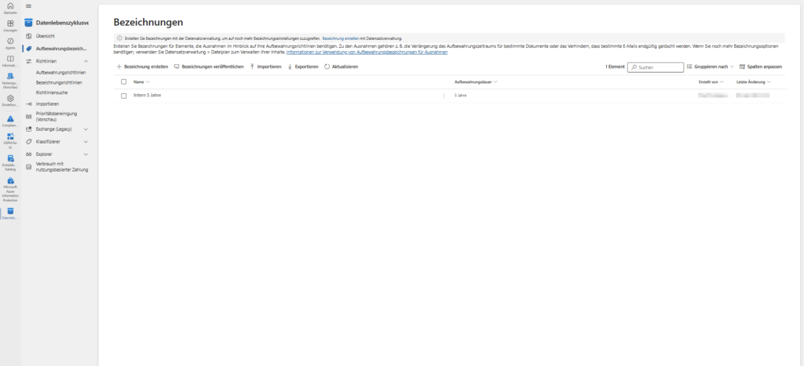The height and width of the screenshot is (366, 804).
Task: Open the Einheitlicher Katalog rail icon
Action: click(10, 158)
